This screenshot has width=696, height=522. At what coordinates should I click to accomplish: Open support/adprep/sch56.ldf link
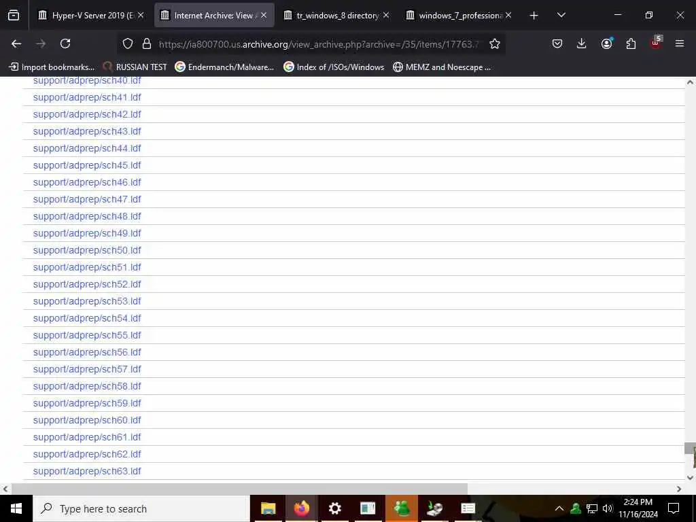(x=87, y=352)
